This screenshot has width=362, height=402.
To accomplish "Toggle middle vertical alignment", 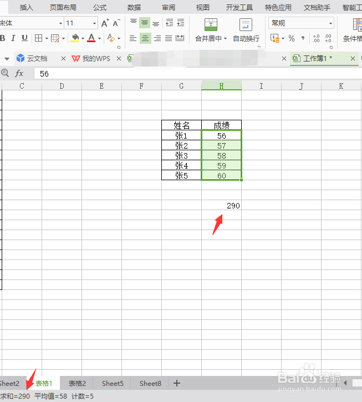I will [145, 23].
